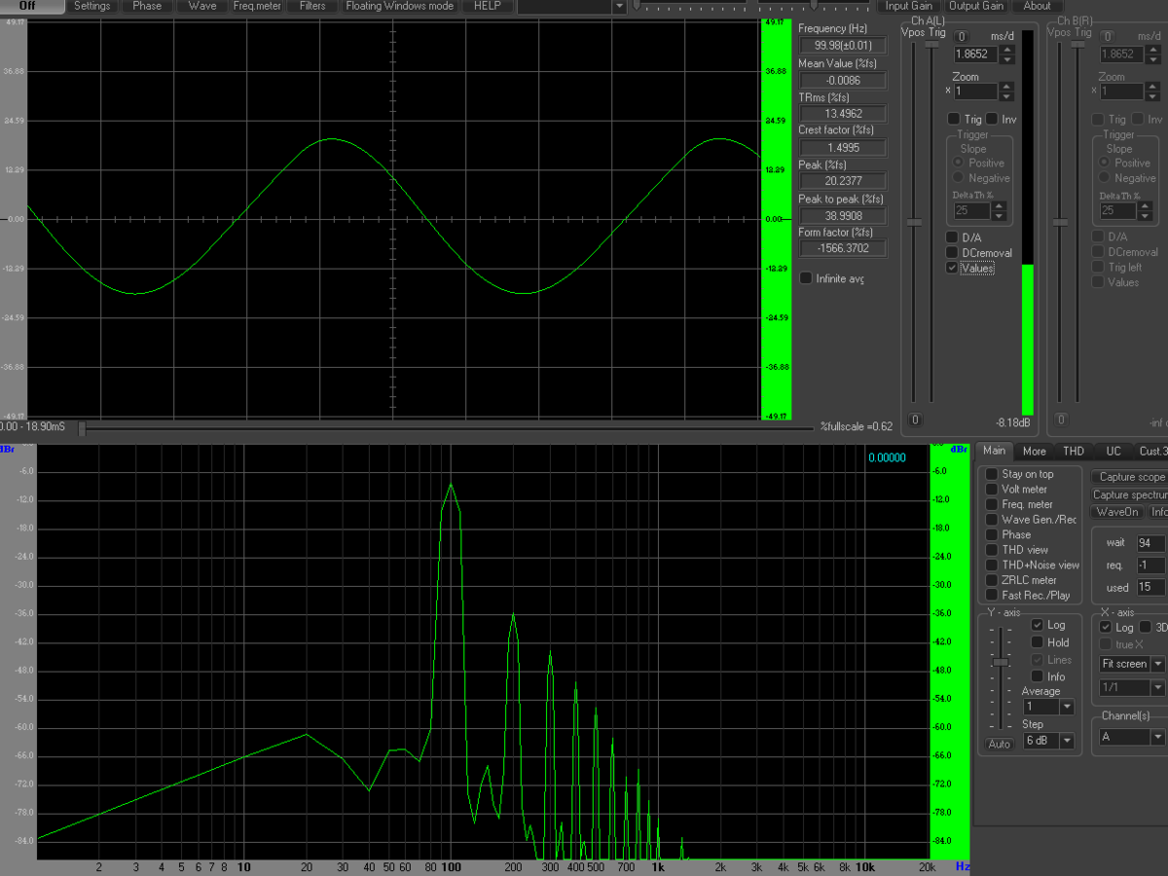Select Ch A Positive trigger slope
This screenshot has width=1168, height=876.
tap(959, 163)
